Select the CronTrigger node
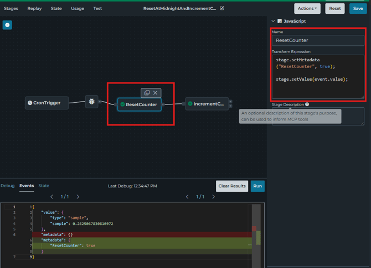The height and width of the screenshot is (268, 371). [x=47, y=103]
